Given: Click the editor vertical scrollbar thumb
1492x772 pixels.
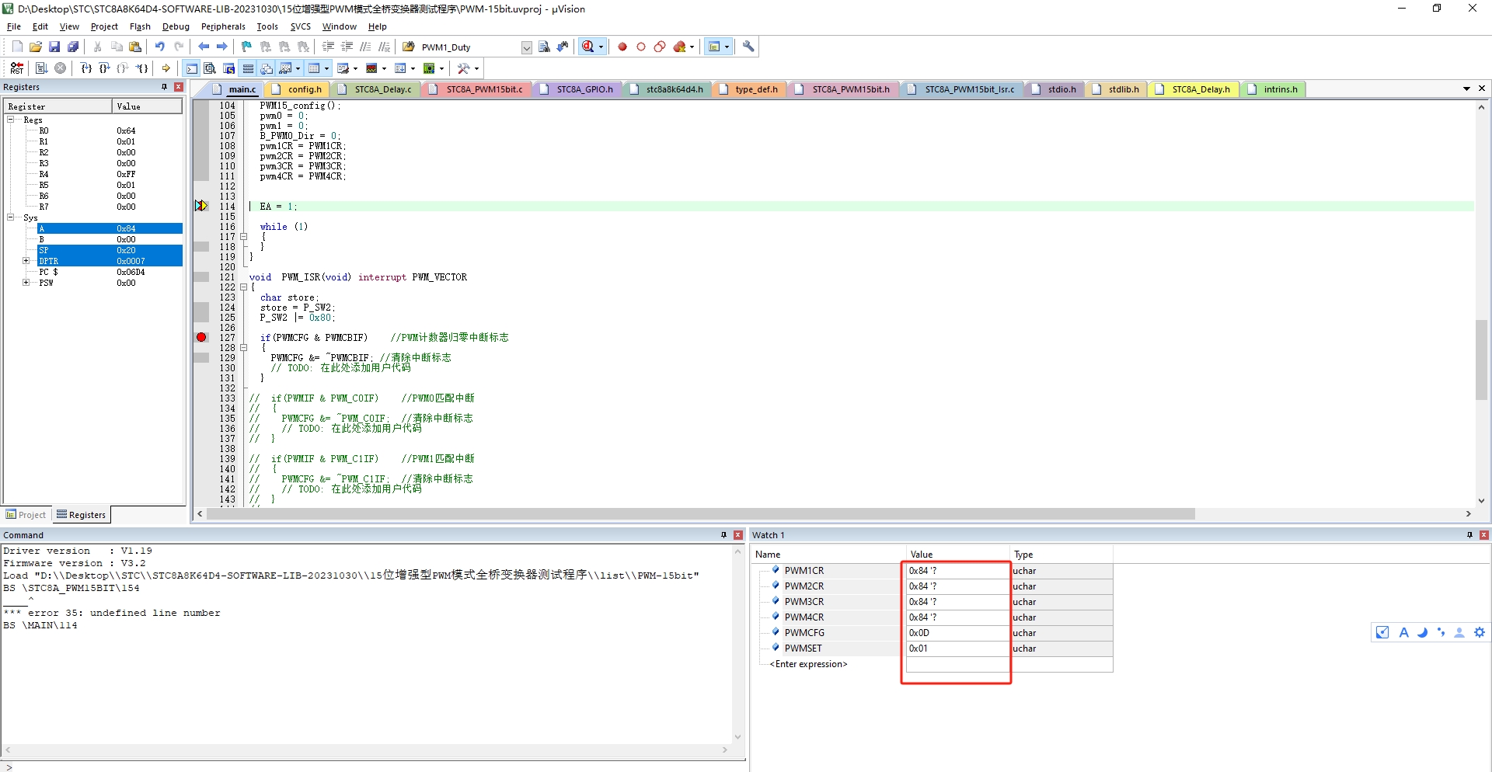Looking at the screenshot, I should coord(1481,360).
